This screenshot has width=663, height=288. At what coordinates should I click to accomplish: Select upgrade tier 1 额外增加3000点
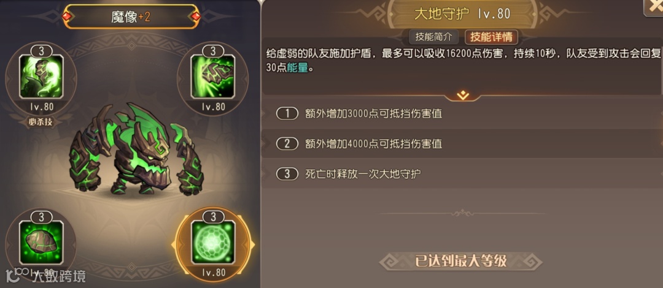pyautogui.click(x=462, y=113)
